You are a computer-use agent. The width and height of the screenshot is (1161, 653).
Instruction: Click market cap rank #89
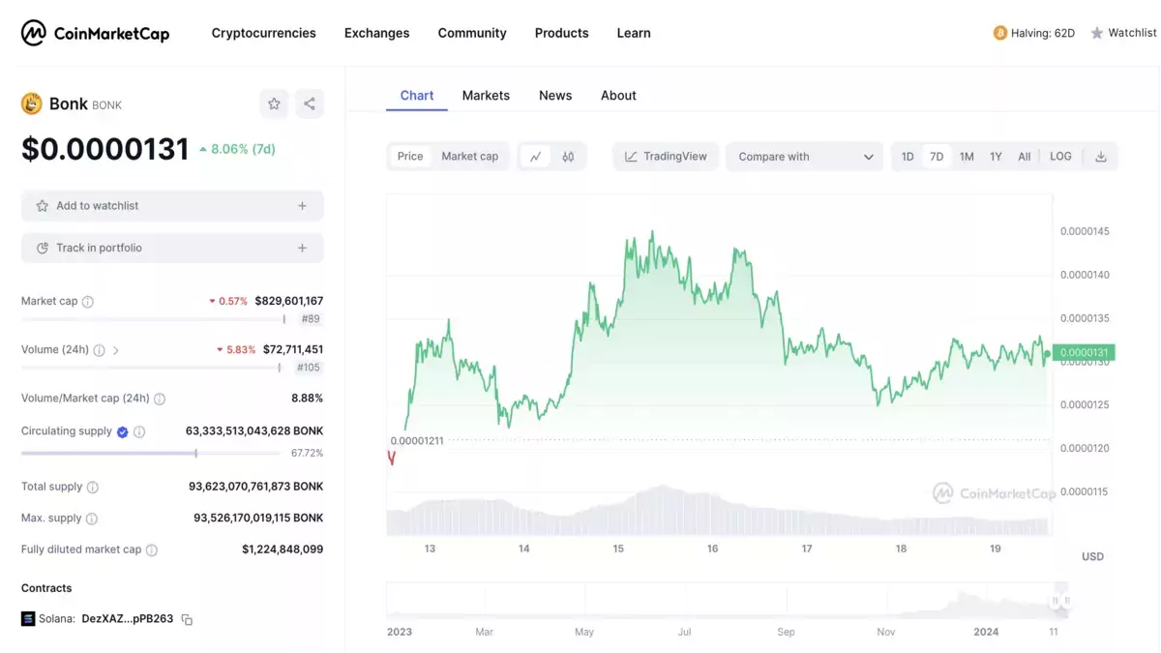[311, 319]
